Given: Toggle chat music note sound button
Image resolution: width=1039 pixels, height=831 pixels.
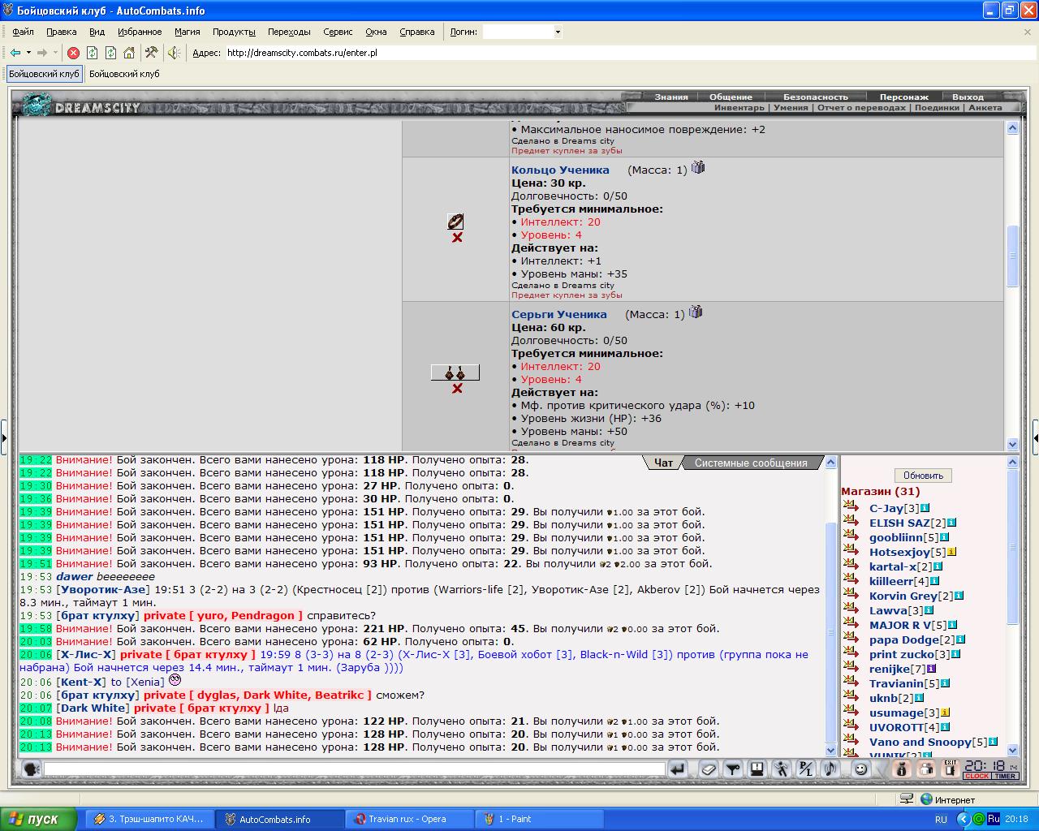Looking at the screenshot, I should tap(830, 769).
